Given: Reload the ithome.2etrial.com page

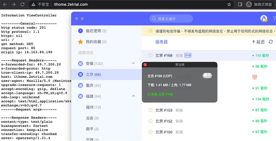Looking at the screenshot, I should tap(22, 4).
